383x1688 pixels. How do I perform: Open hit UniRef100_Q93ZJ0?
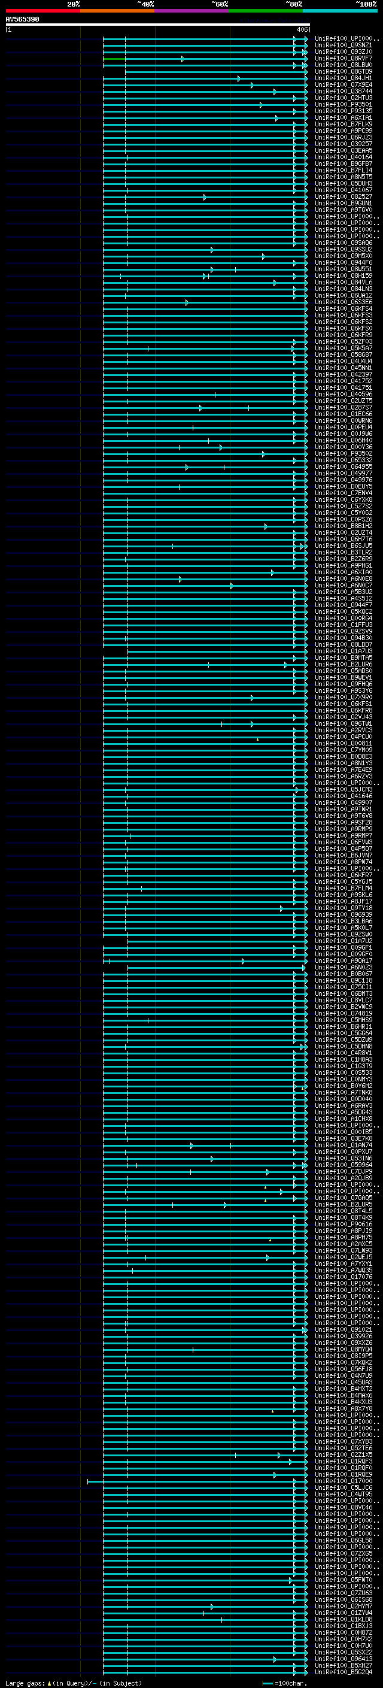click(344, 51)
